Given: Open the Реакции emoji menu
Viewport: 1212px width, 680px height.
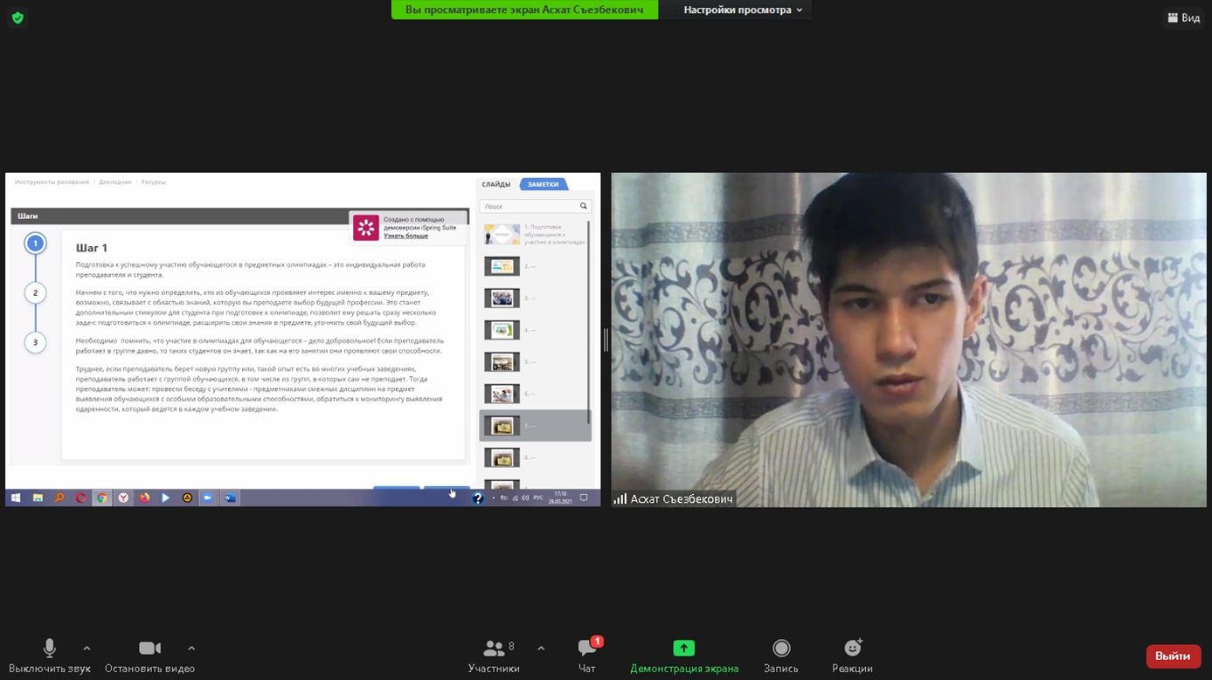Looking at the screenshot, I should tap(852, 655).
